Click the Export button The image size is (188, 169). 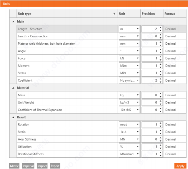pos(55,166)
